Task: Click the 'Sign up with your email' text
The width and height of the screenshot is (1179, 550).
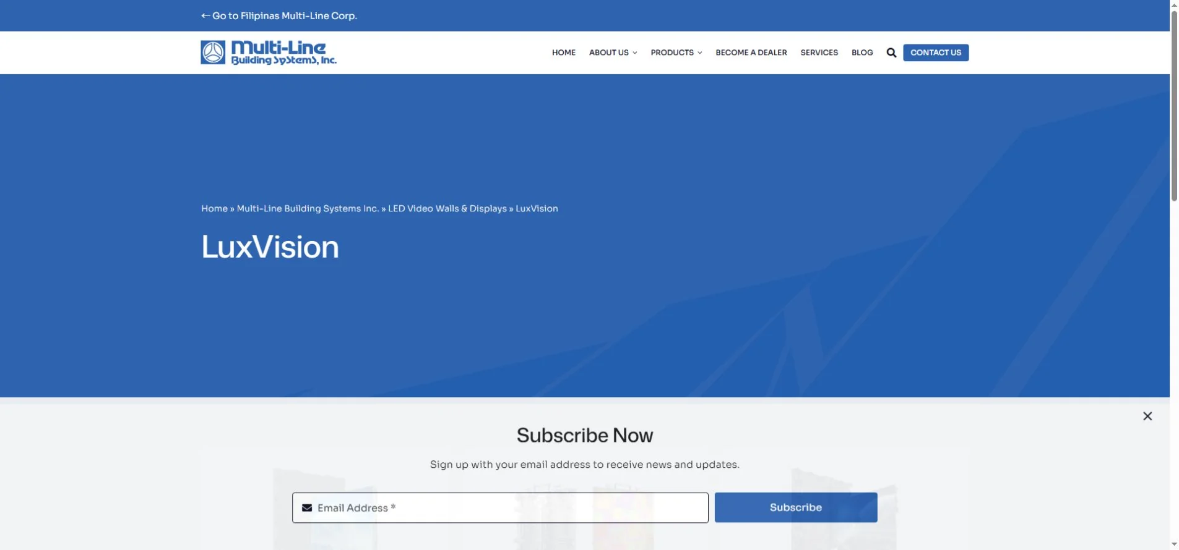Action: (584, 464)
